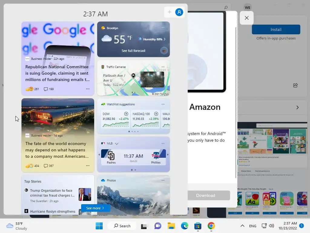Open weather widget more options menu

click(163, 28)
